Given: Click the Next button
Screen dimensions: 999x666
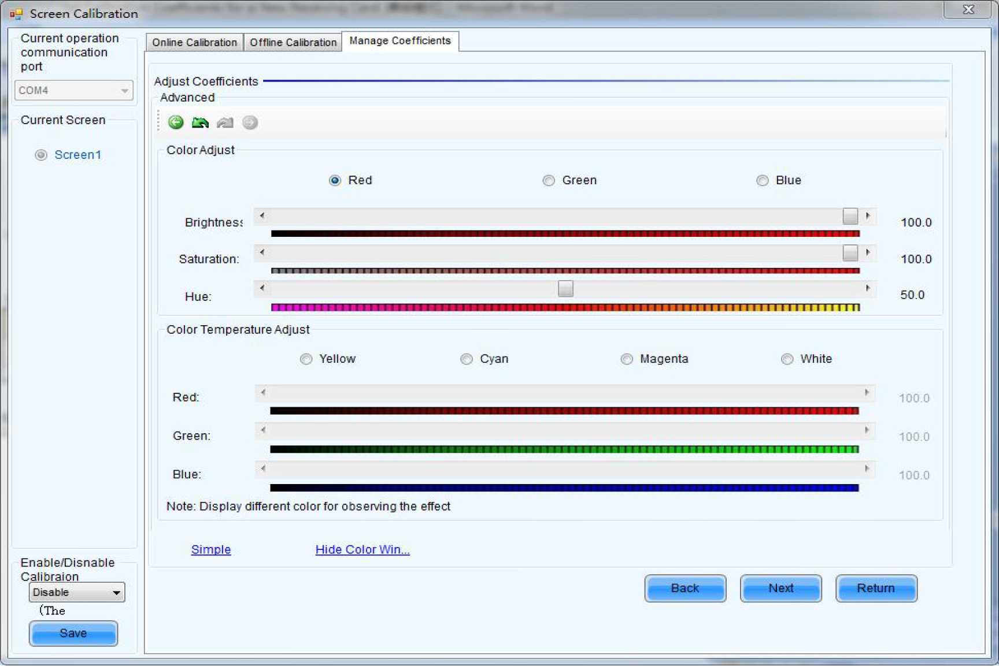Looking at the screenshot, I should point(780,588).
